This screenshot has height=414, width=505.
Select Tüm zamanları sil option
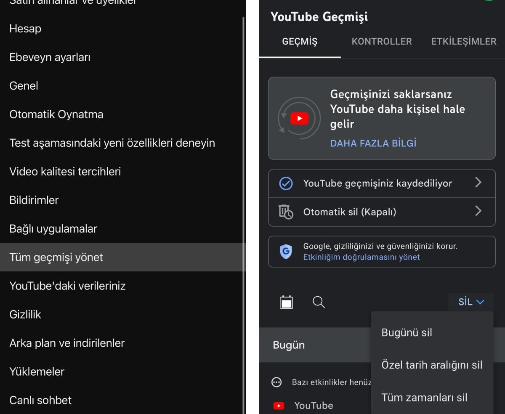coord(424,397)
